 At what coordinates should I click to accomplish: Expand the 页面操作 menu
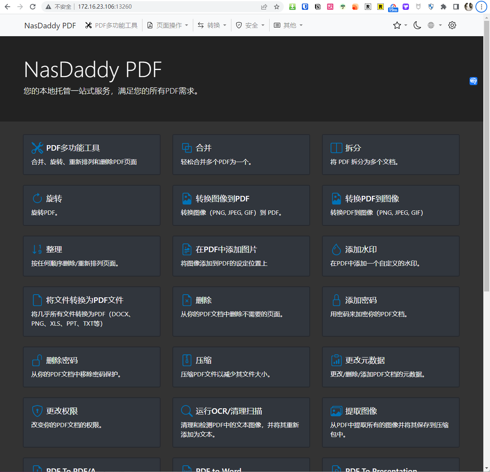(168, 25)
